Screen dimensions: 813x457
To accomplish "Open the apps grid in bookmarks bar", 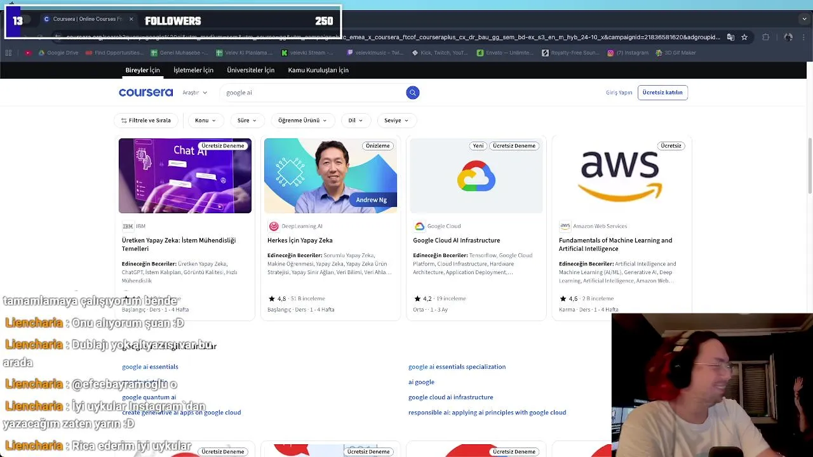I will (x=8, y=53).
